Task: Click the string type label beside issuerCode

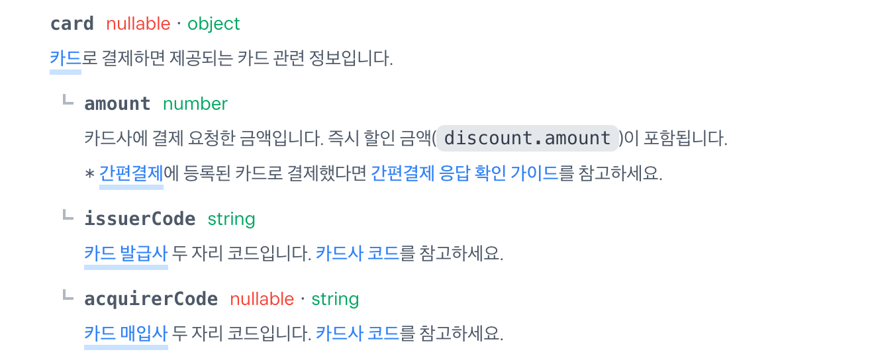Action: (232, 219)
